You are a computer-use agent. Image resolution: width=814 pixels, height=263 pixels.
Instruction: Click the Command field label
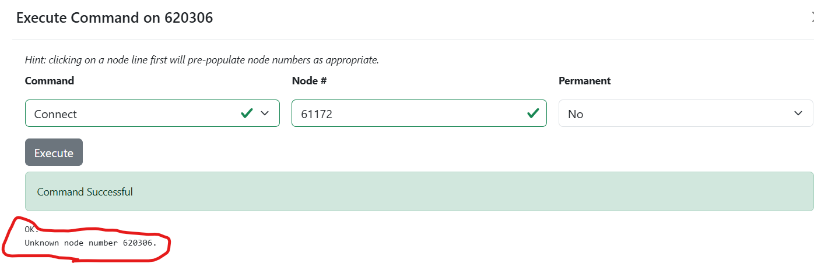click(x=50, y=81)
